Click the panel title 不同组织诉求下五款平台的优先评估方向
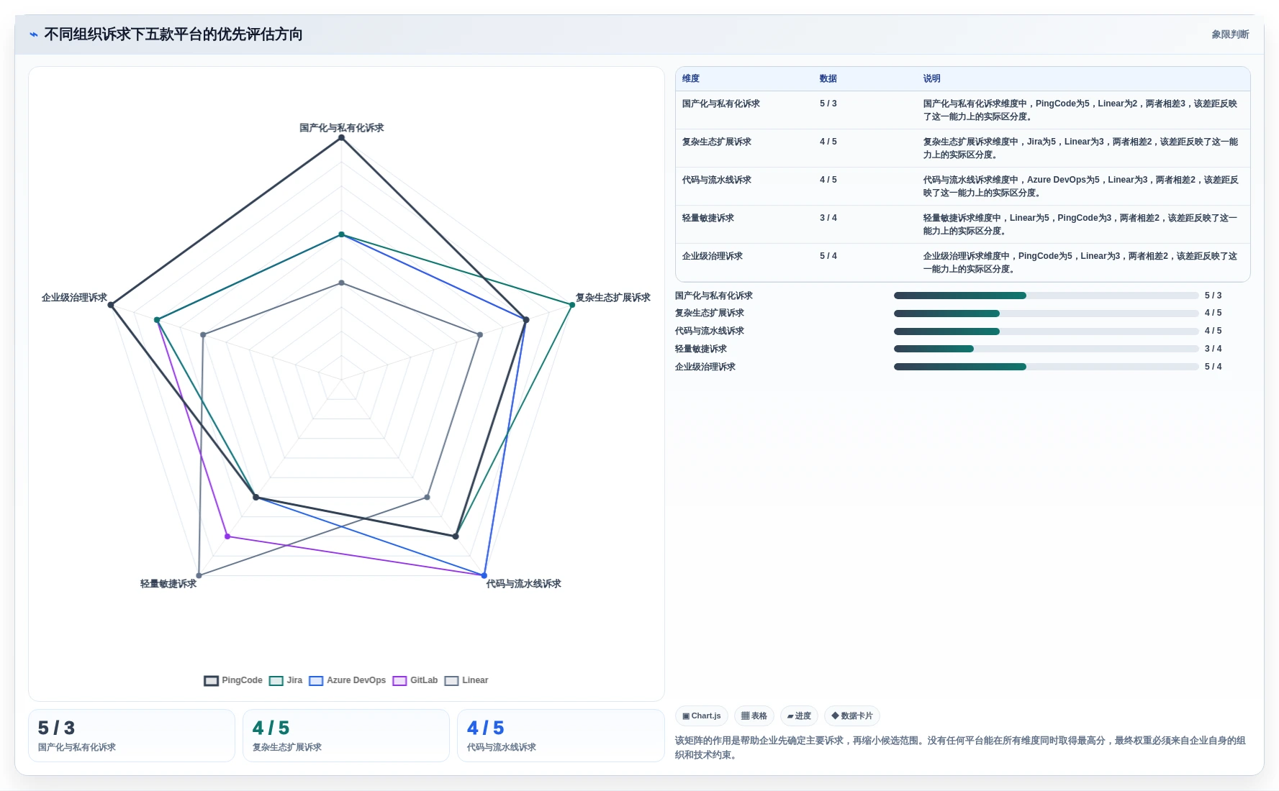 (173, 35)
